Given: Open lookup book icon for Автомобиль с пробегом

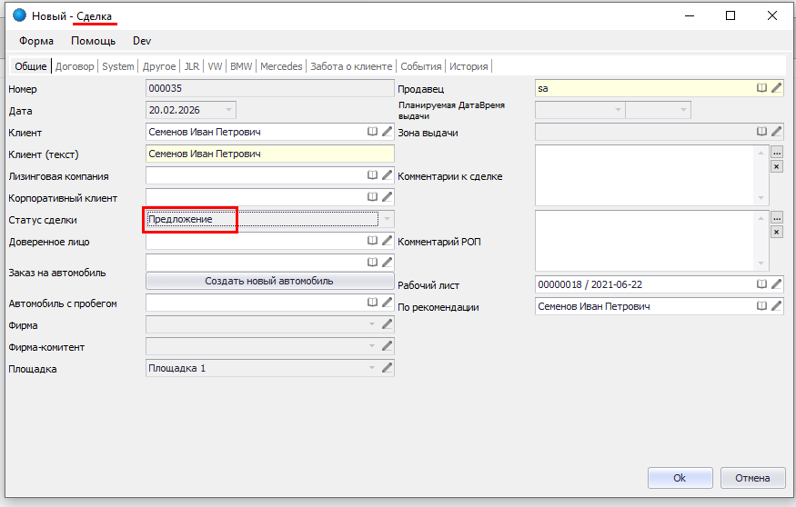Looking at the screenshot, I should 372,303.
